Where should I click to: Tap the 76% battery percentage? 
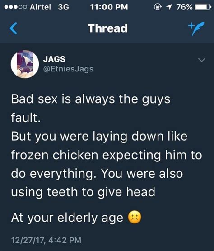[185, 7]
